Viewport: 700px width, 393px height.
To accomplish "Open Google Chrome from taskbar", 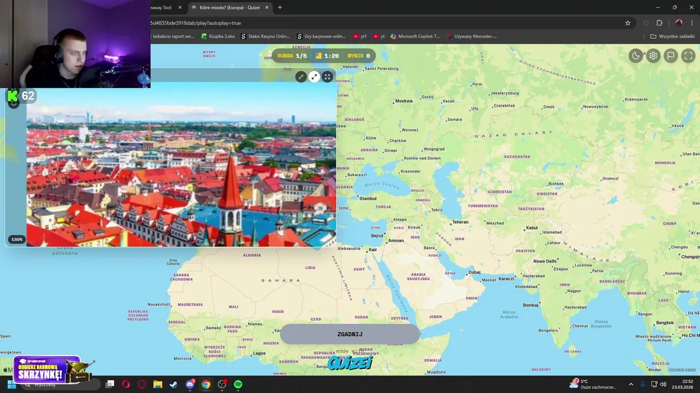I will click(x=206, y=384).
